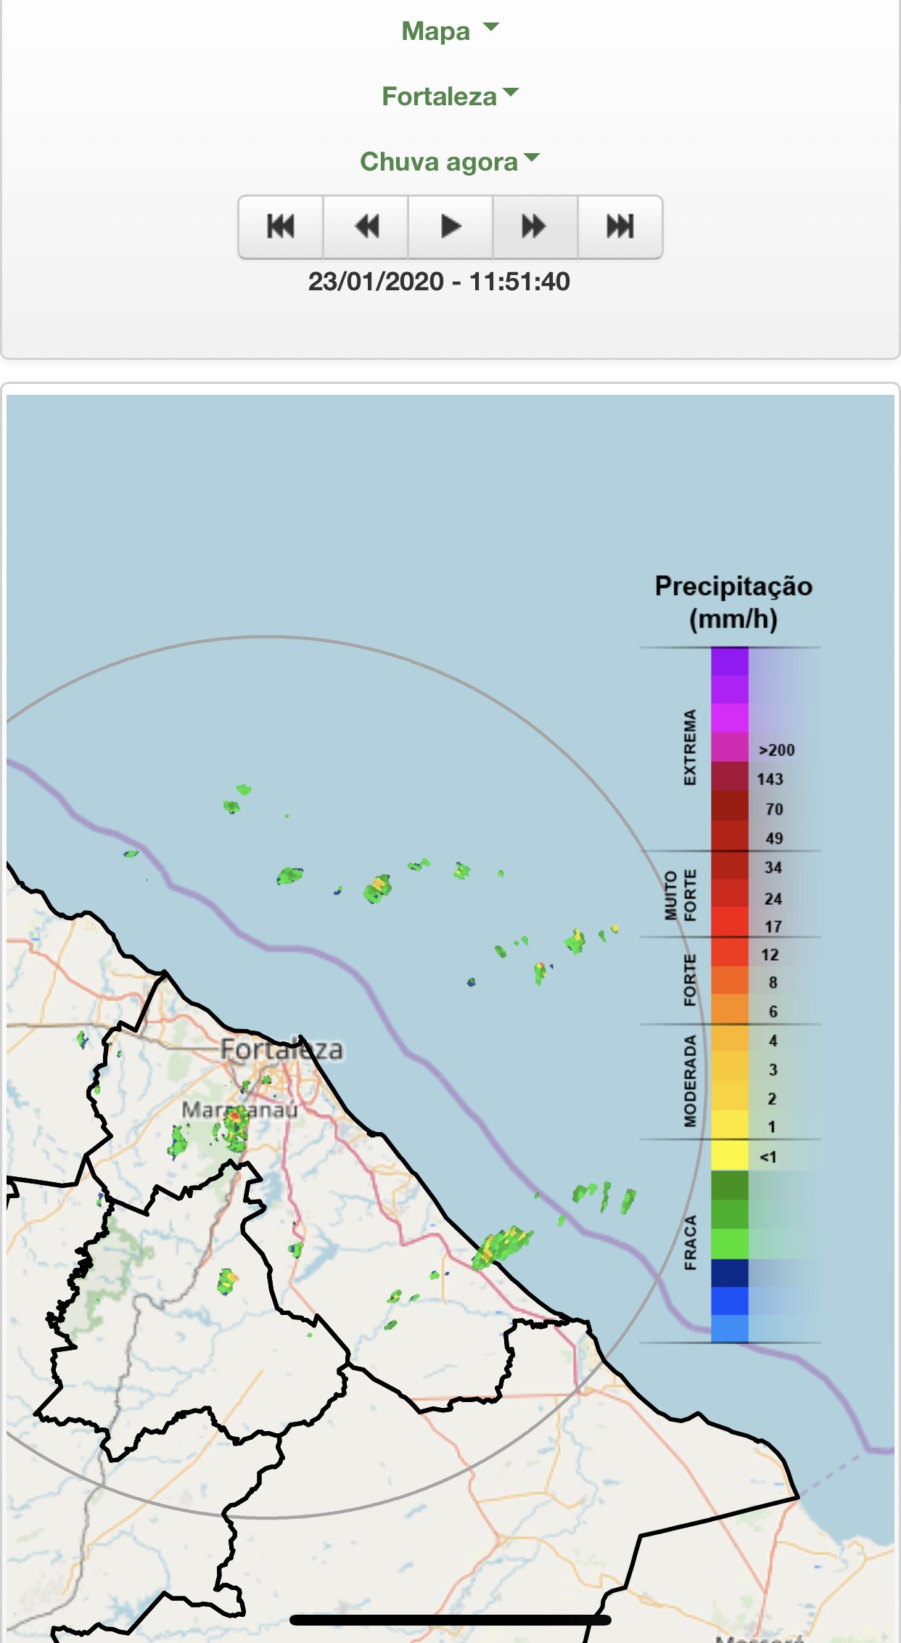Click the magenta >200 legend swatch
The image size is (901, 1643).
point(729,747)
